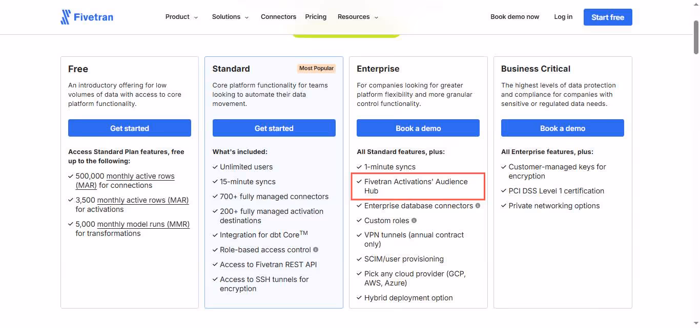Click Get started in Free plan
700x328 pixels.
click(130, 128)
